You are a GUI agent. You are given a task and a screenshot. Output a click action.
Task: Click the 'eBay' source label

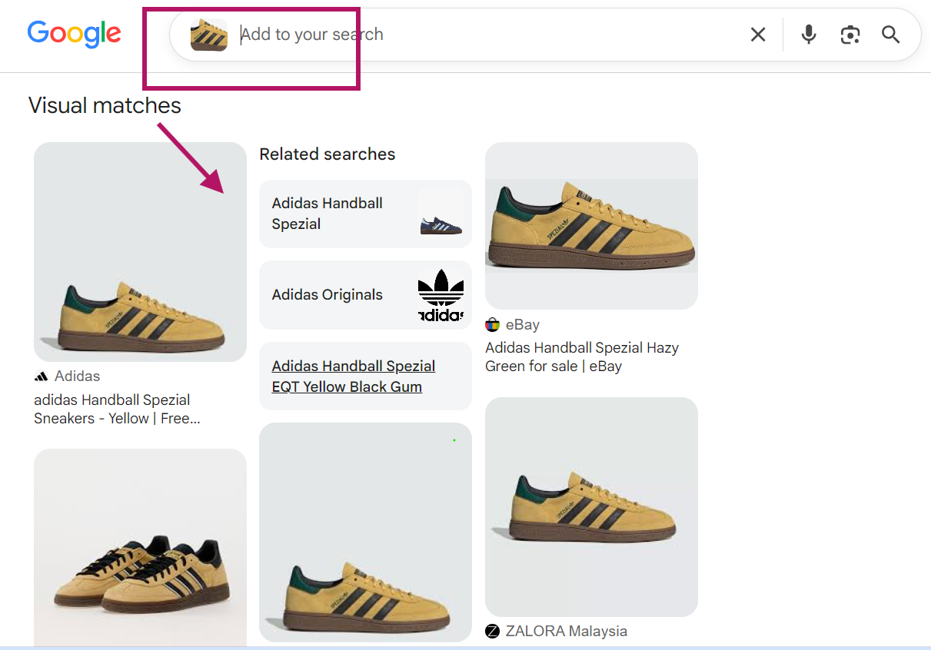pyautogui.click(x=523, y=325)
